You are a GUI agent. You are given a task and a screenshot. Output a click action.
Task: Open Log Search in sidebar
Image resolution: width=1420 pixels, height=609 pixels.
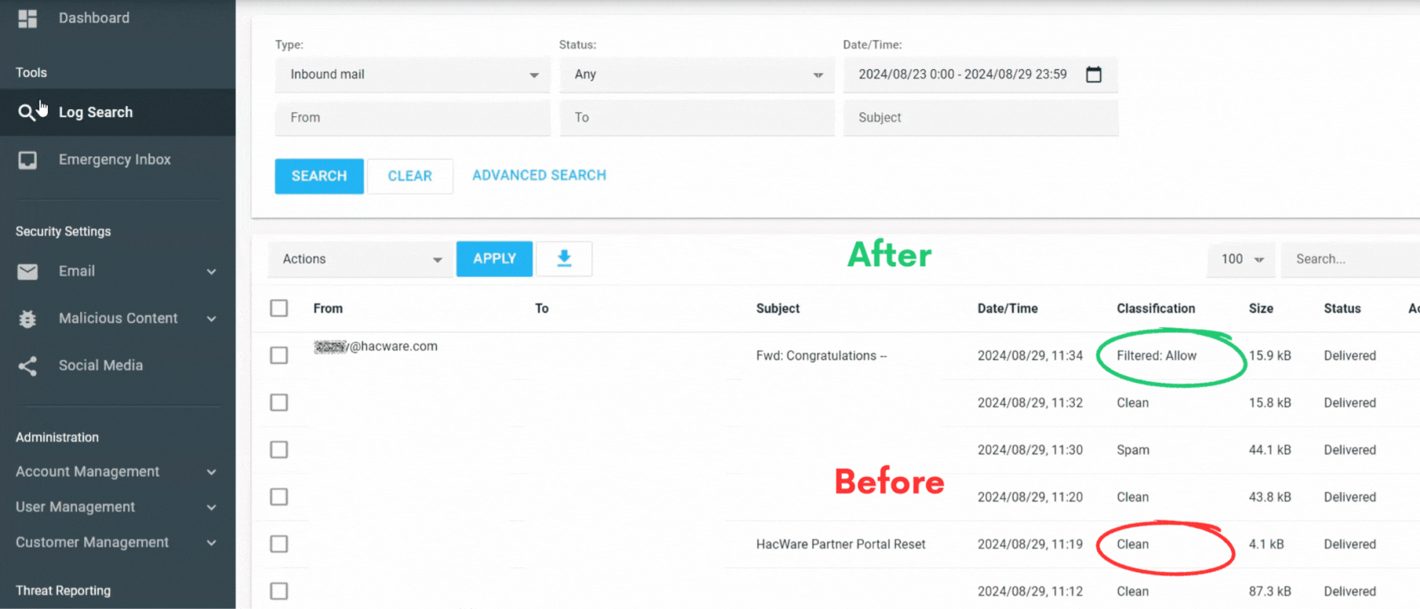[x=96, y=112]
